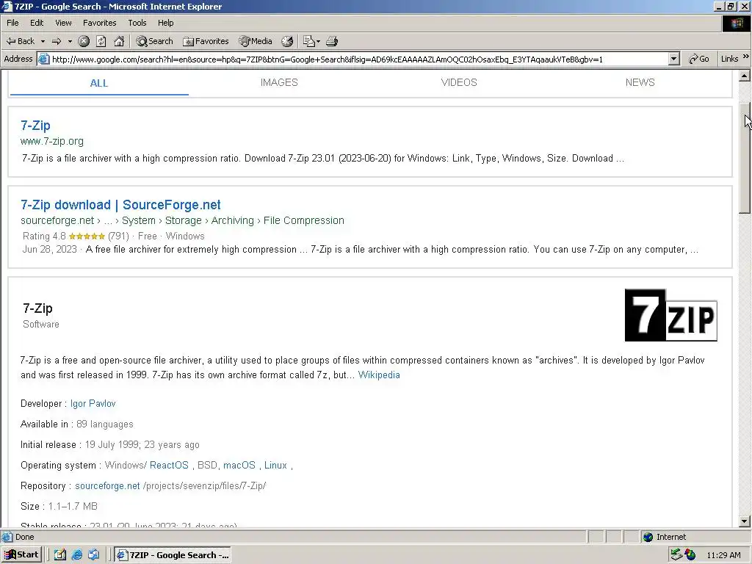Print the page with Print icon
Screen dimensions: 752x564
pyautogui.click(x=332, y=41)
